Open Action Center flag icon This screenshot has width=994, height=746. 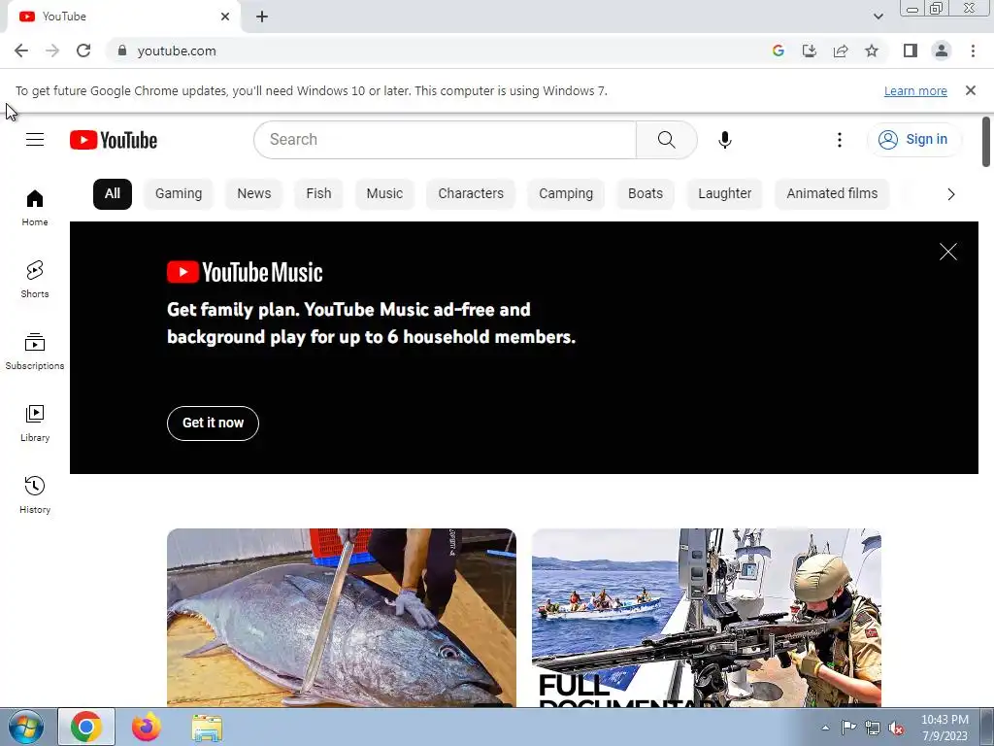[x=848, y=728]
